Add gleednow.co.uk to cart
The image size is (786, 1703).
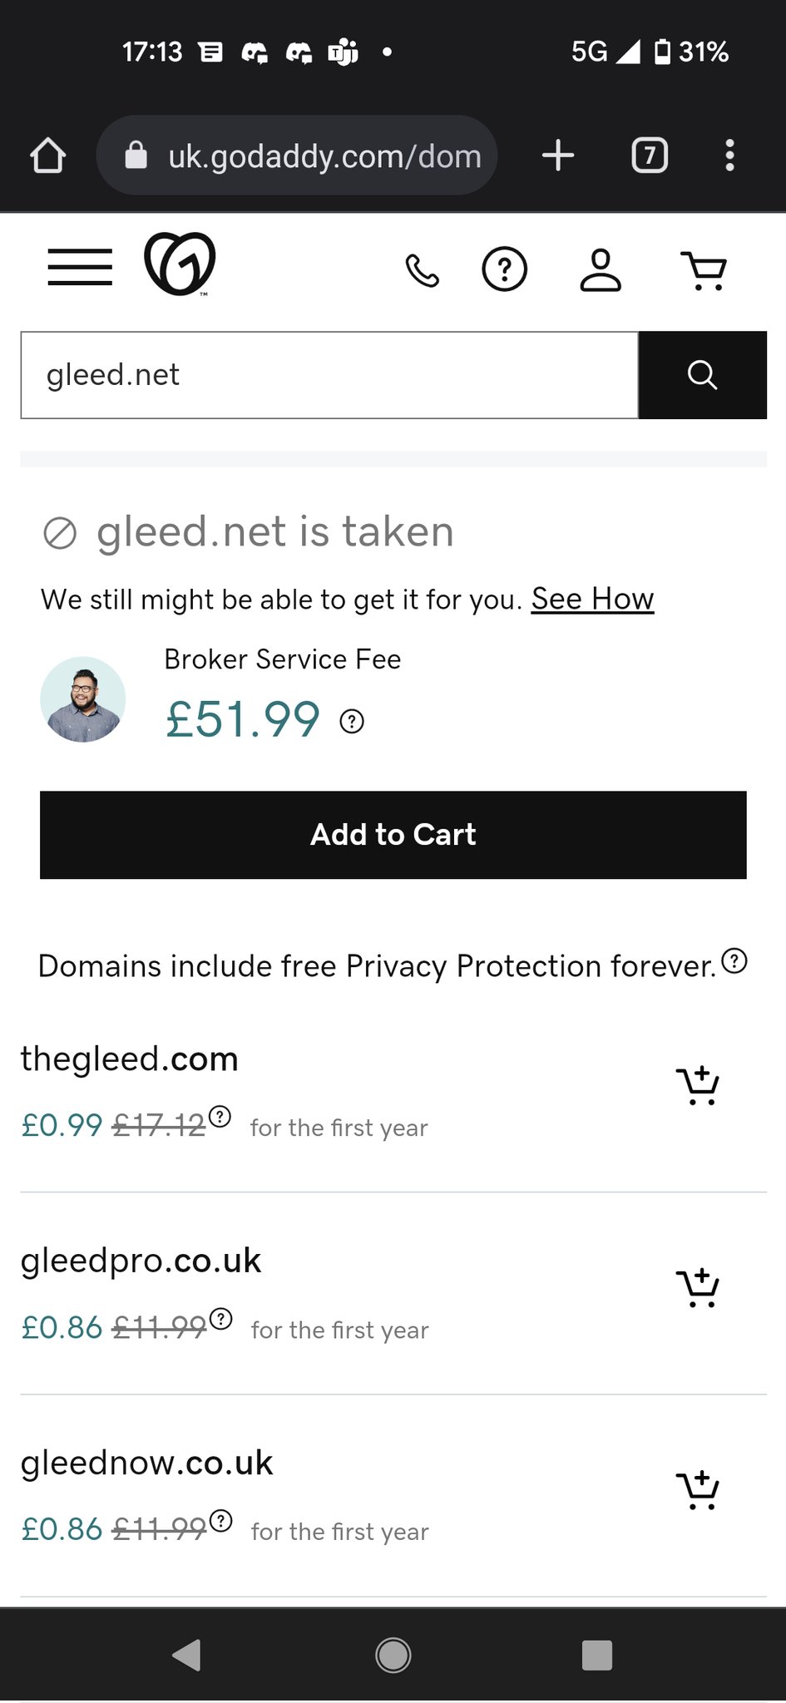(698, 1489)
